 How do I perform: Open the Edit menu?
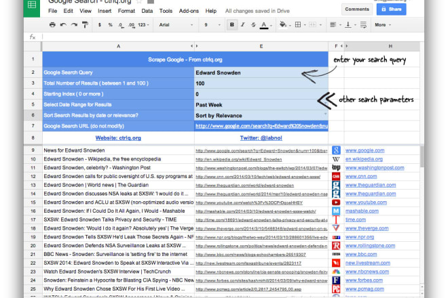(68, 11)
